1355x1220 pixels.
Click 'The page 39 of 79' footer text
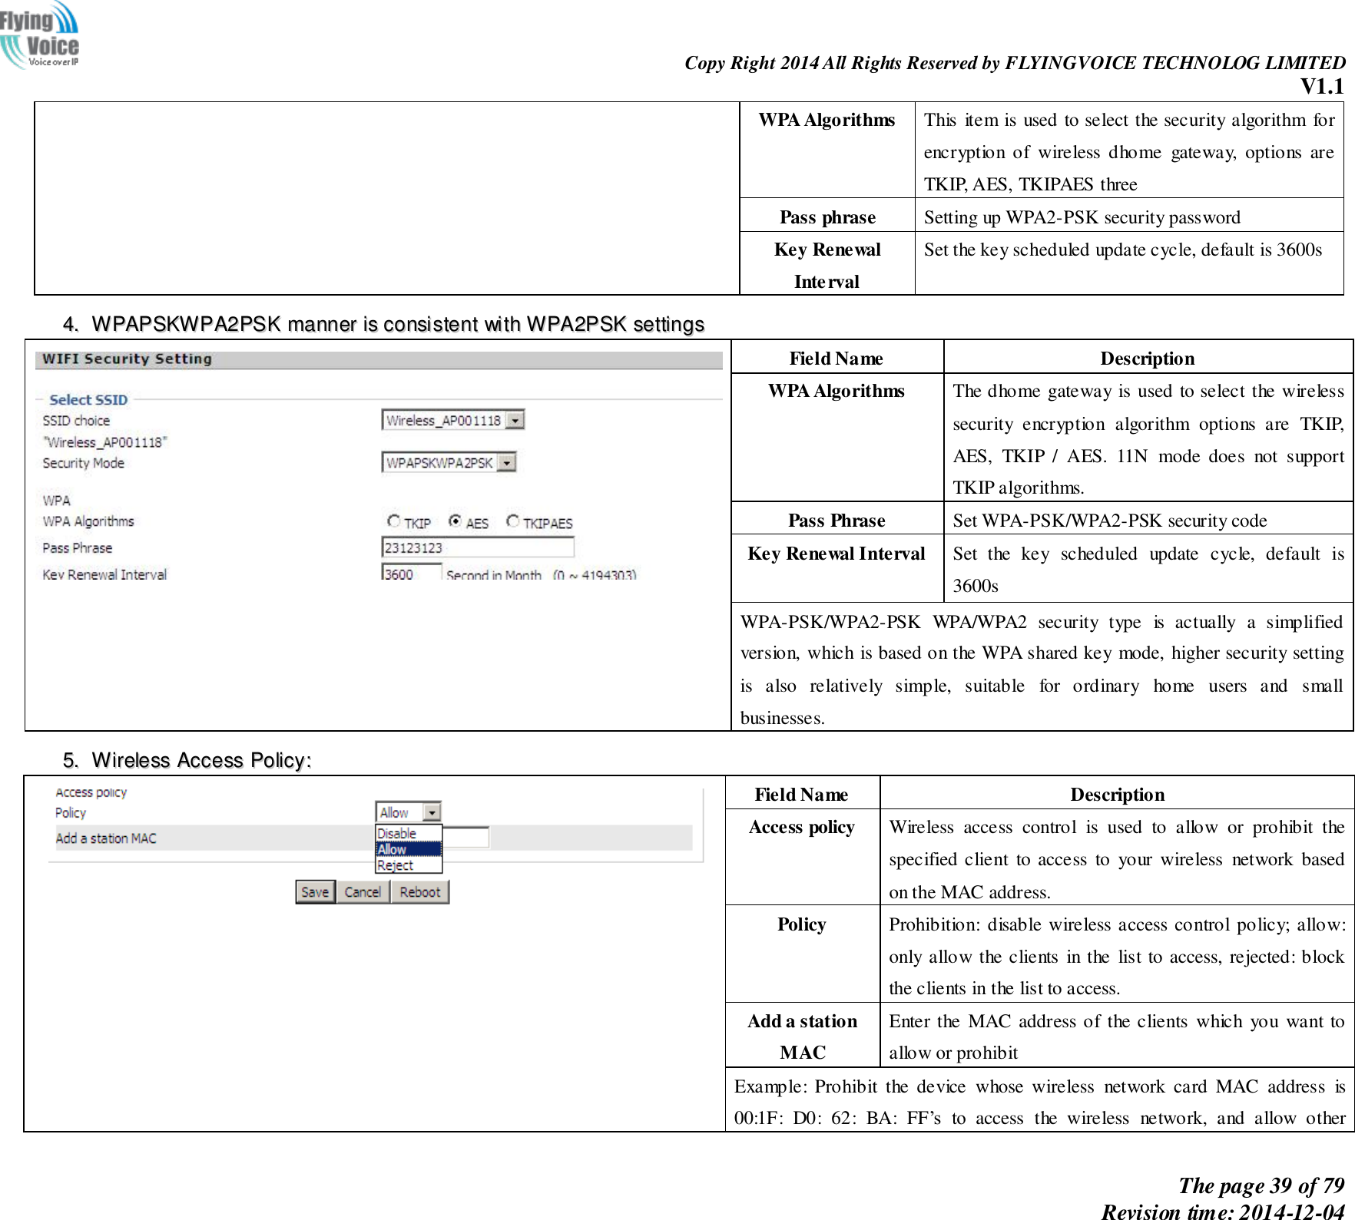pos(1261,1185)
